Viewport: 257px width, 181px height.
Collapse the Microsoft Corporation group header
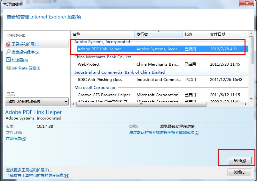(x=95, y=88)
